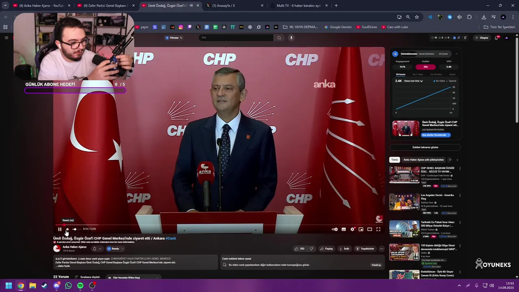Select the Tümü filter chip
Image resolution: width=519 pixels, height=292 pixels.
click(395, 160)
